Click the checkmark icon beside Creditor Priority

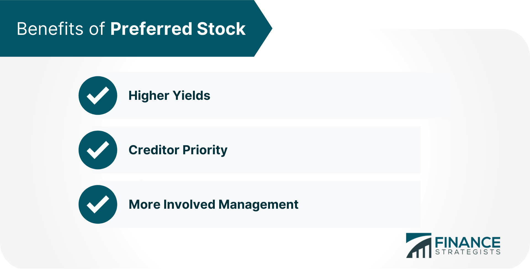pyautogui.click(x=98, y=150)
